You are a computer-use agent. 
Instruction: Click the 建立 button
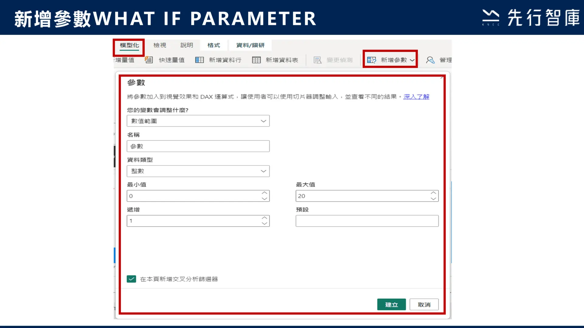point(391,304)
